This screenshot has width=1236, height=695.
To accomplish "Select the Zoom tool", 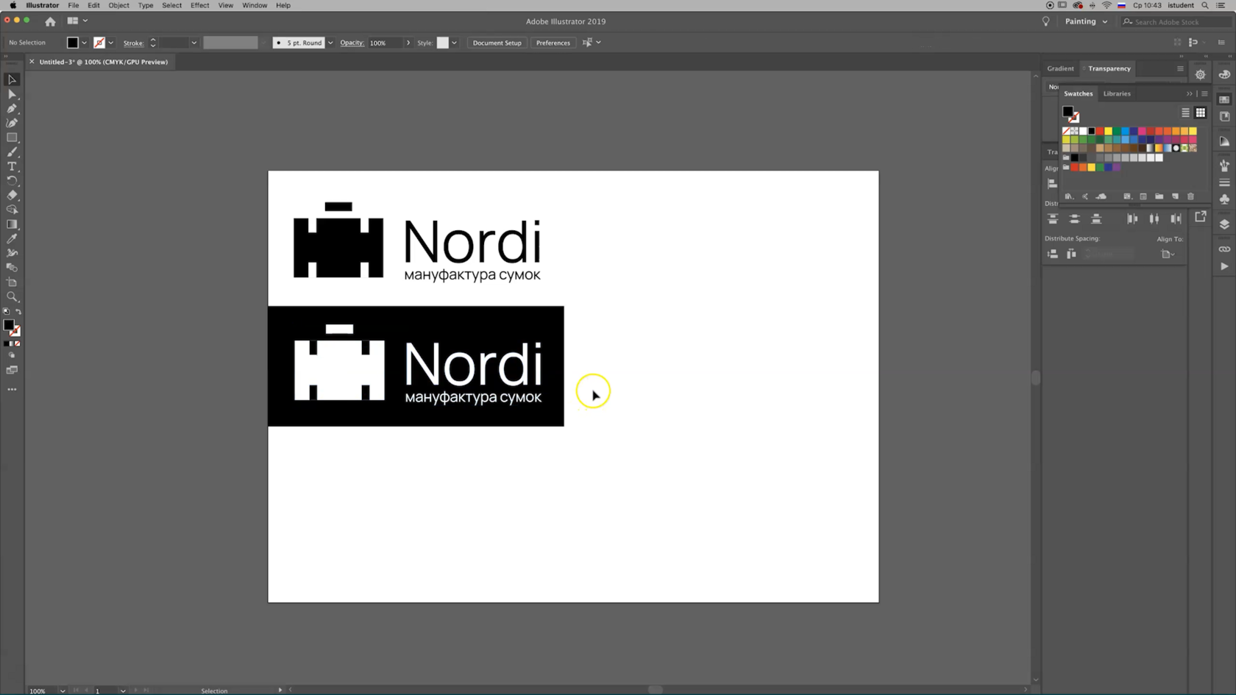I will click(x=12, y=297).
